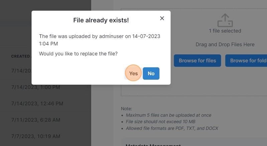Open the Browse for files button
The image size is (267, 146).
point(197,61)
